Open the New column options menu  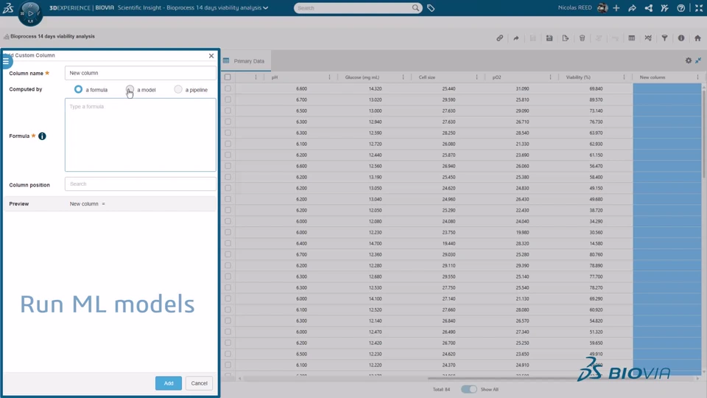coord(697,77)
